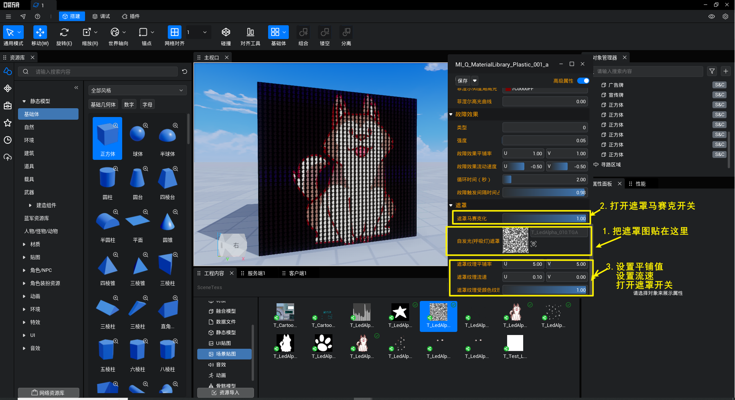The height and width of the screenshot is (400, 735).
Task: Switch to the 搭建 build tab
Action: 72,16
